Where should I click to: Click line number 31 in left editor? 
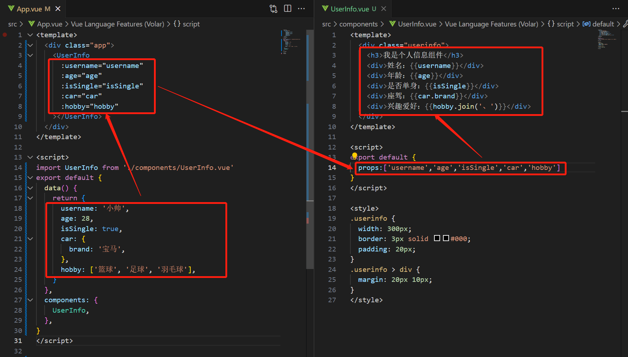coord(18,341)
